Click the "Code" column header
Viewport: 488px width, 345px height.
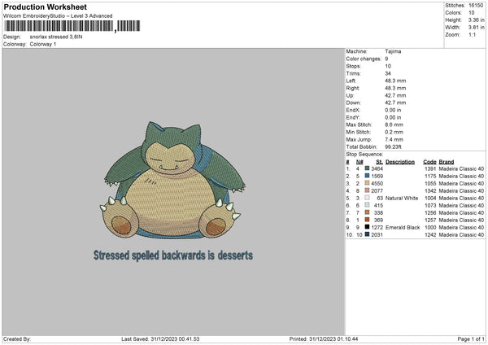pyautogui.click(x=429, y=162)
